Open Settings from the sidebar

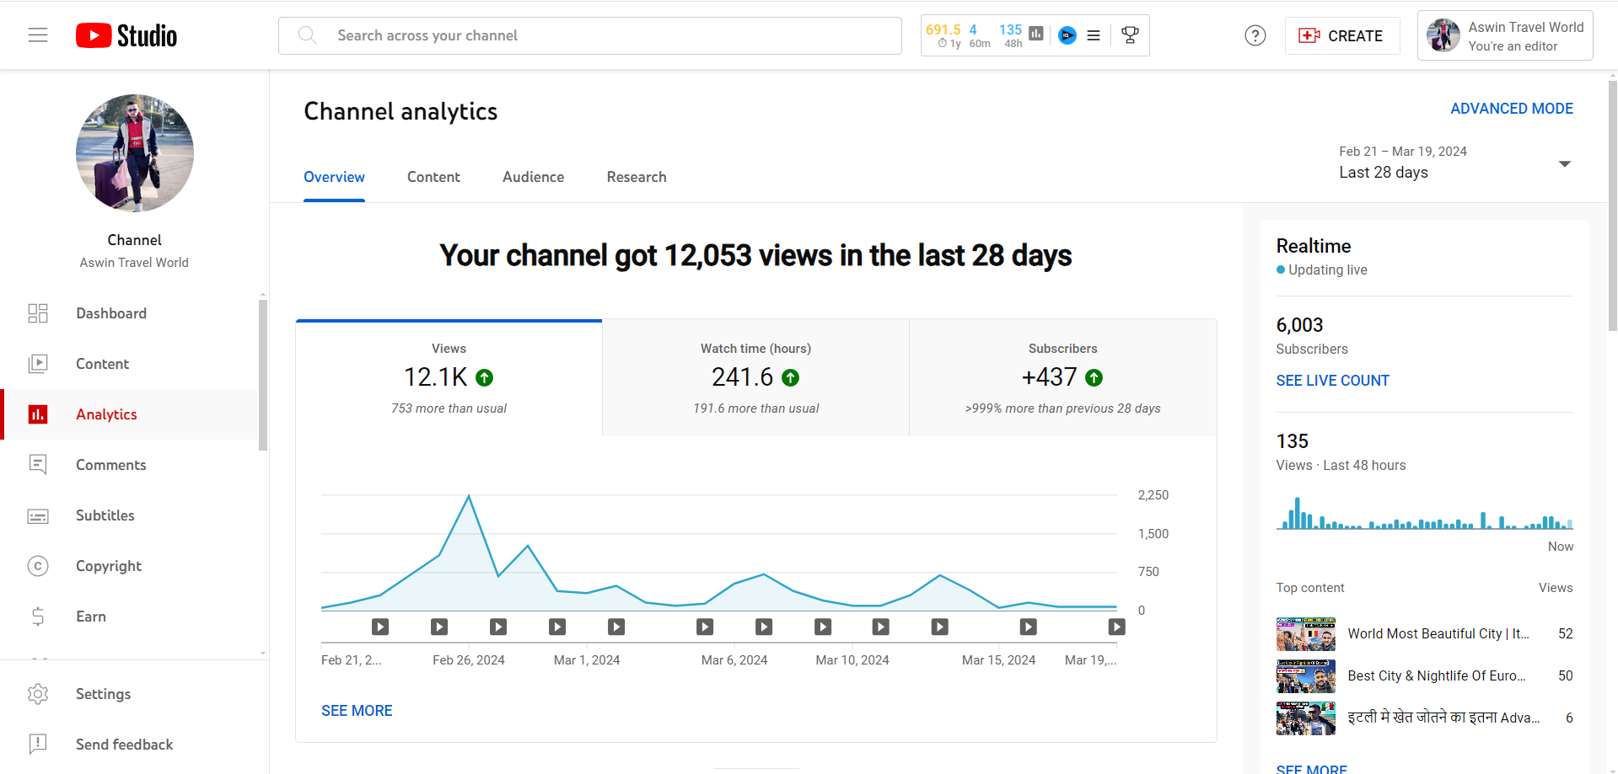click(103, 694)
